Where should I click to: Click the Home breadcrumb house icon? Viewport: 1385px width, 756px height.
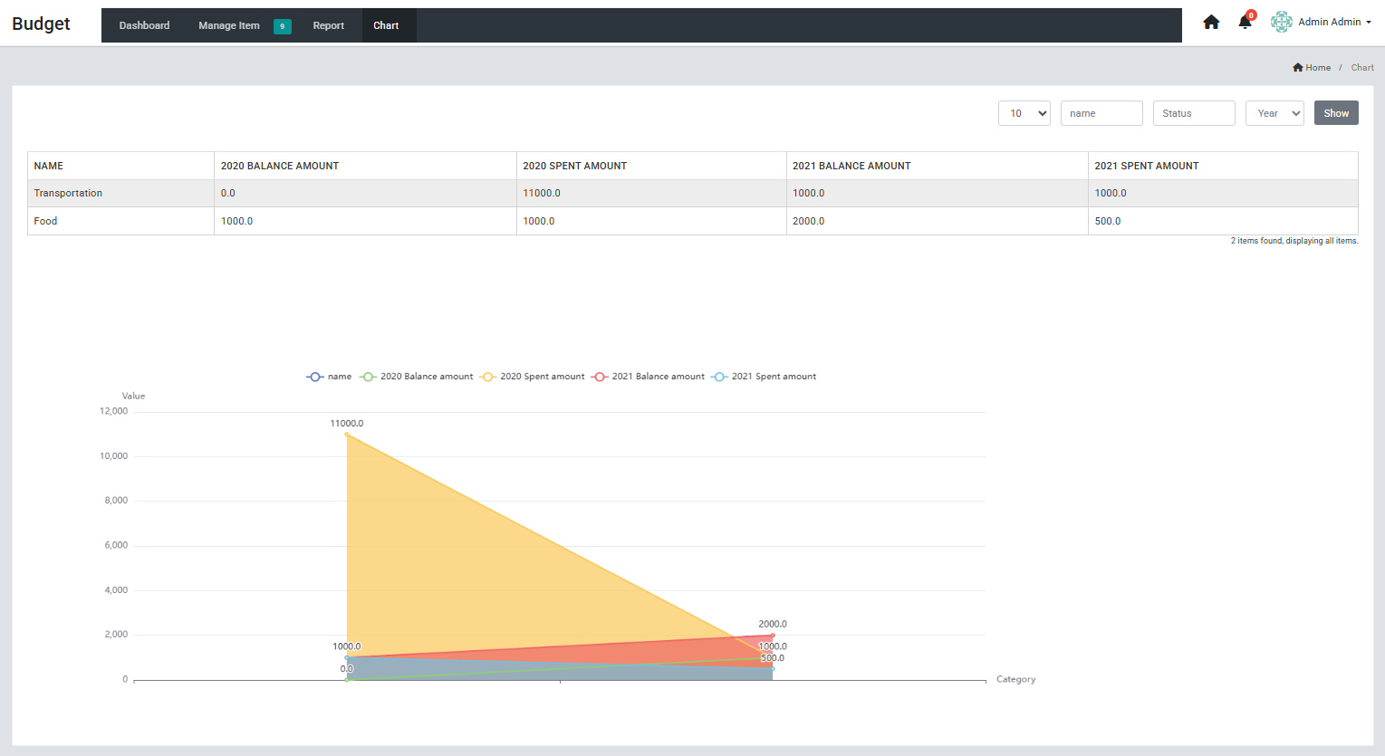[x=1297, y=68]
